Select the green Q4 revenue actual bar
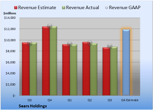The width and height of the screenshot is (153, 110). coord(53,61)
